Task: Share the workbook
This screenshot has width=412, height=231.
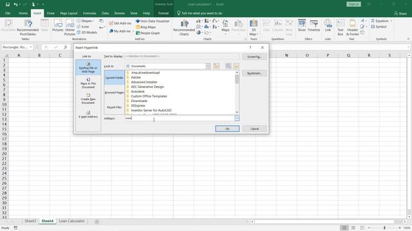Action: pyautogui.click(x=400, y=13)
